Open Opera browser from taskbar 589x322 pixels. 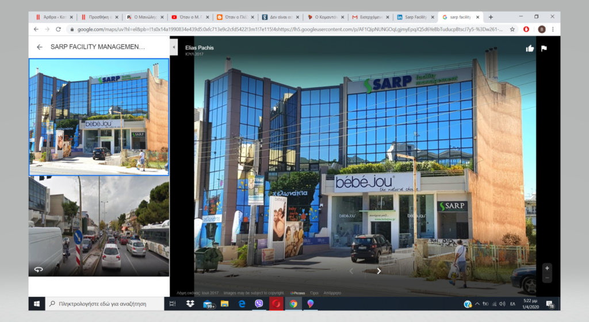pos(276,304)
